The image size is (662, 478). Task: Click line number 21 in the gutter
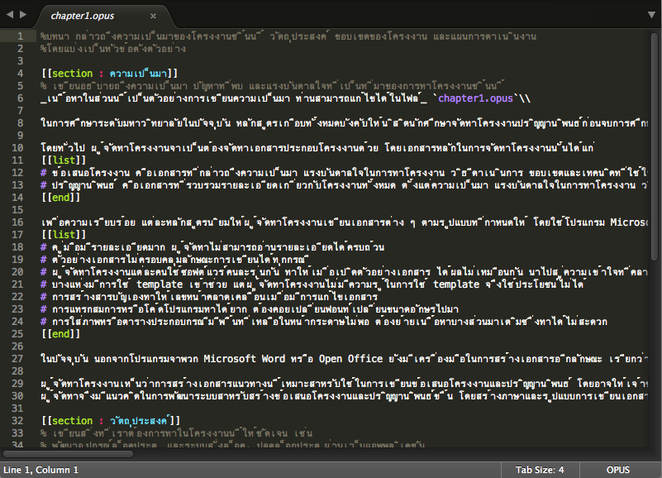17,284
